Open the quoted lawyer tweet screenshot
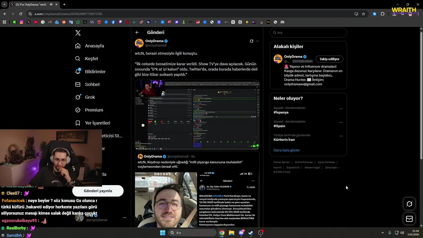This screenshot has height=238, width=423. click(228, 200)
